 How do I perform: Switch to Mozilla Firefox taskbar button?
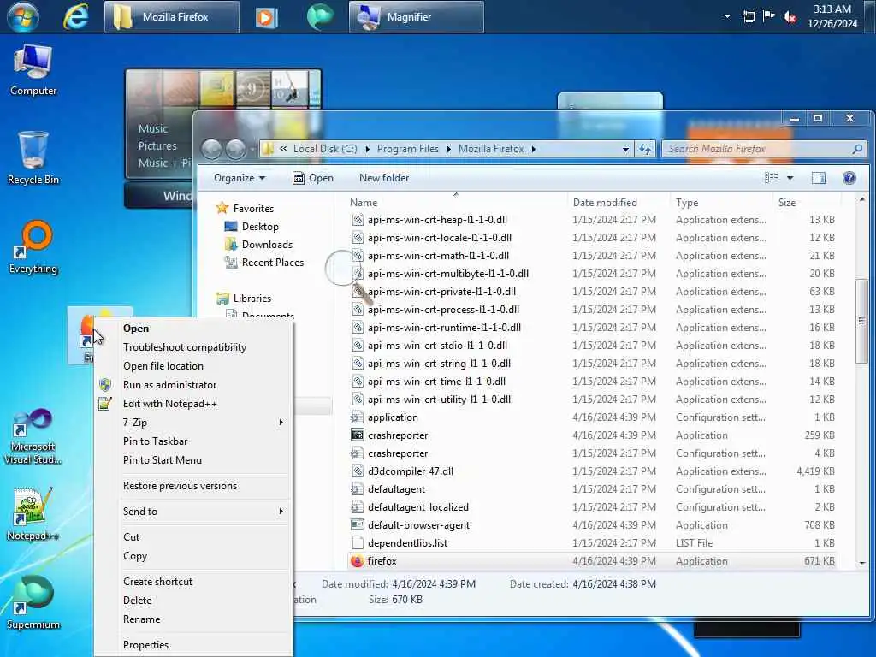(x=172, y=17)
